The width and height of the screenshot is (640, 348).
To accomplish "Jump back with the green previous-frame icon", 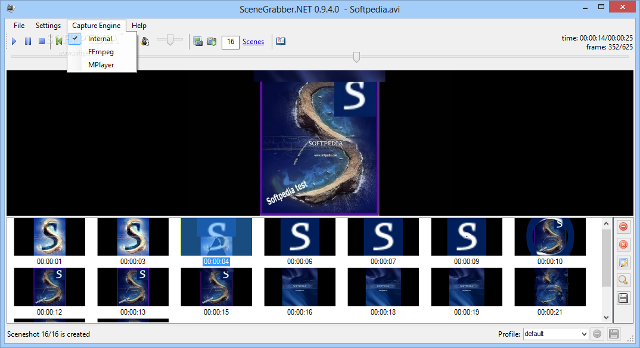I will 59,41.
